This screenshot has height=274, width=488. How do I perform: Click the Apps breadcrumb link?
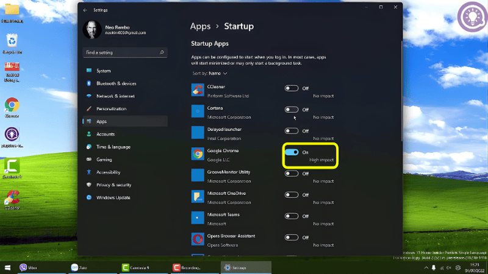[201, 26]
